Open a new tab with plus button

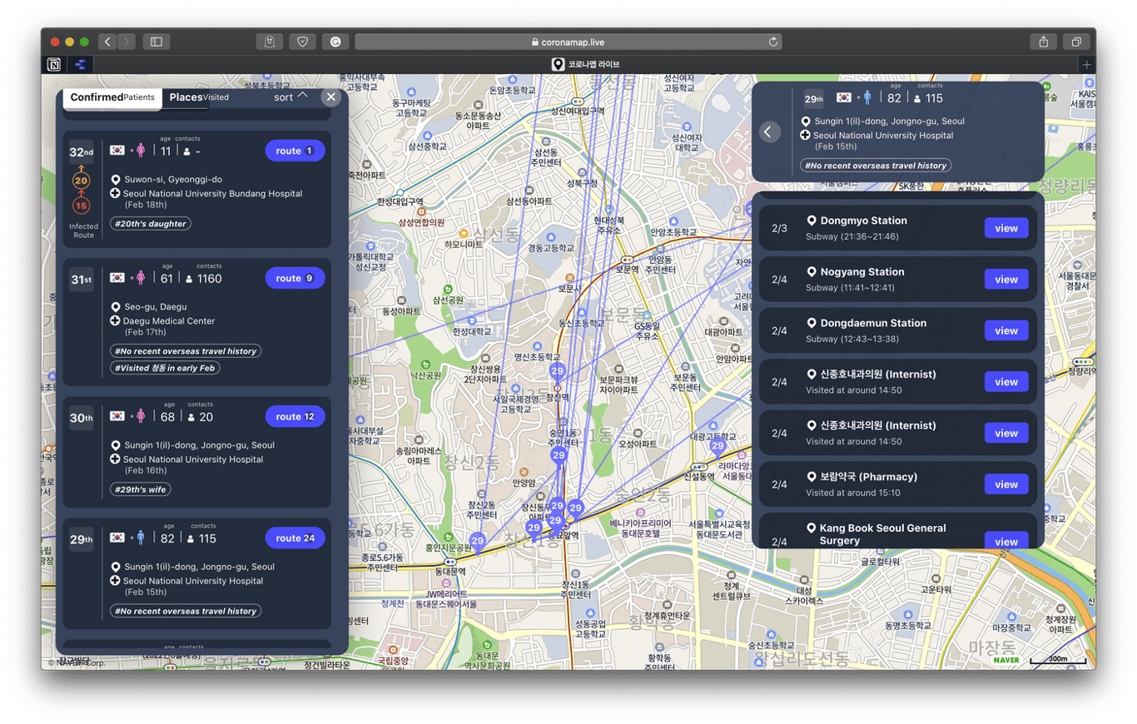click(1085, 64)
